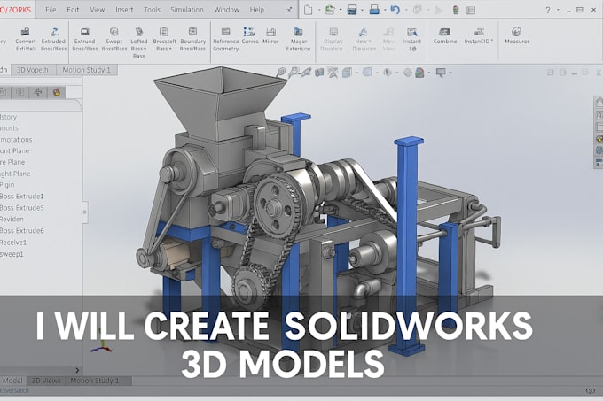Switch to the Model tab at the bottom
This screenshot has height=401, width=603.
tap(12, 381)
